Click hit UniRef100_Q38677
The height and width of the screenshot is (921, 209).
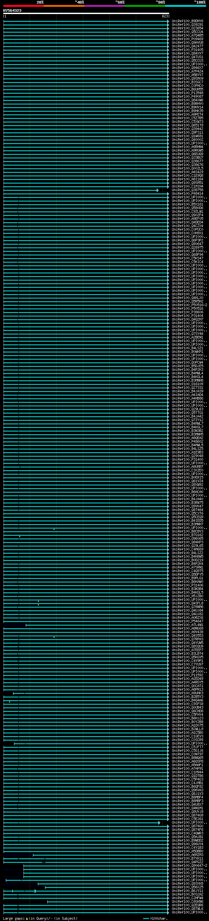187,161
